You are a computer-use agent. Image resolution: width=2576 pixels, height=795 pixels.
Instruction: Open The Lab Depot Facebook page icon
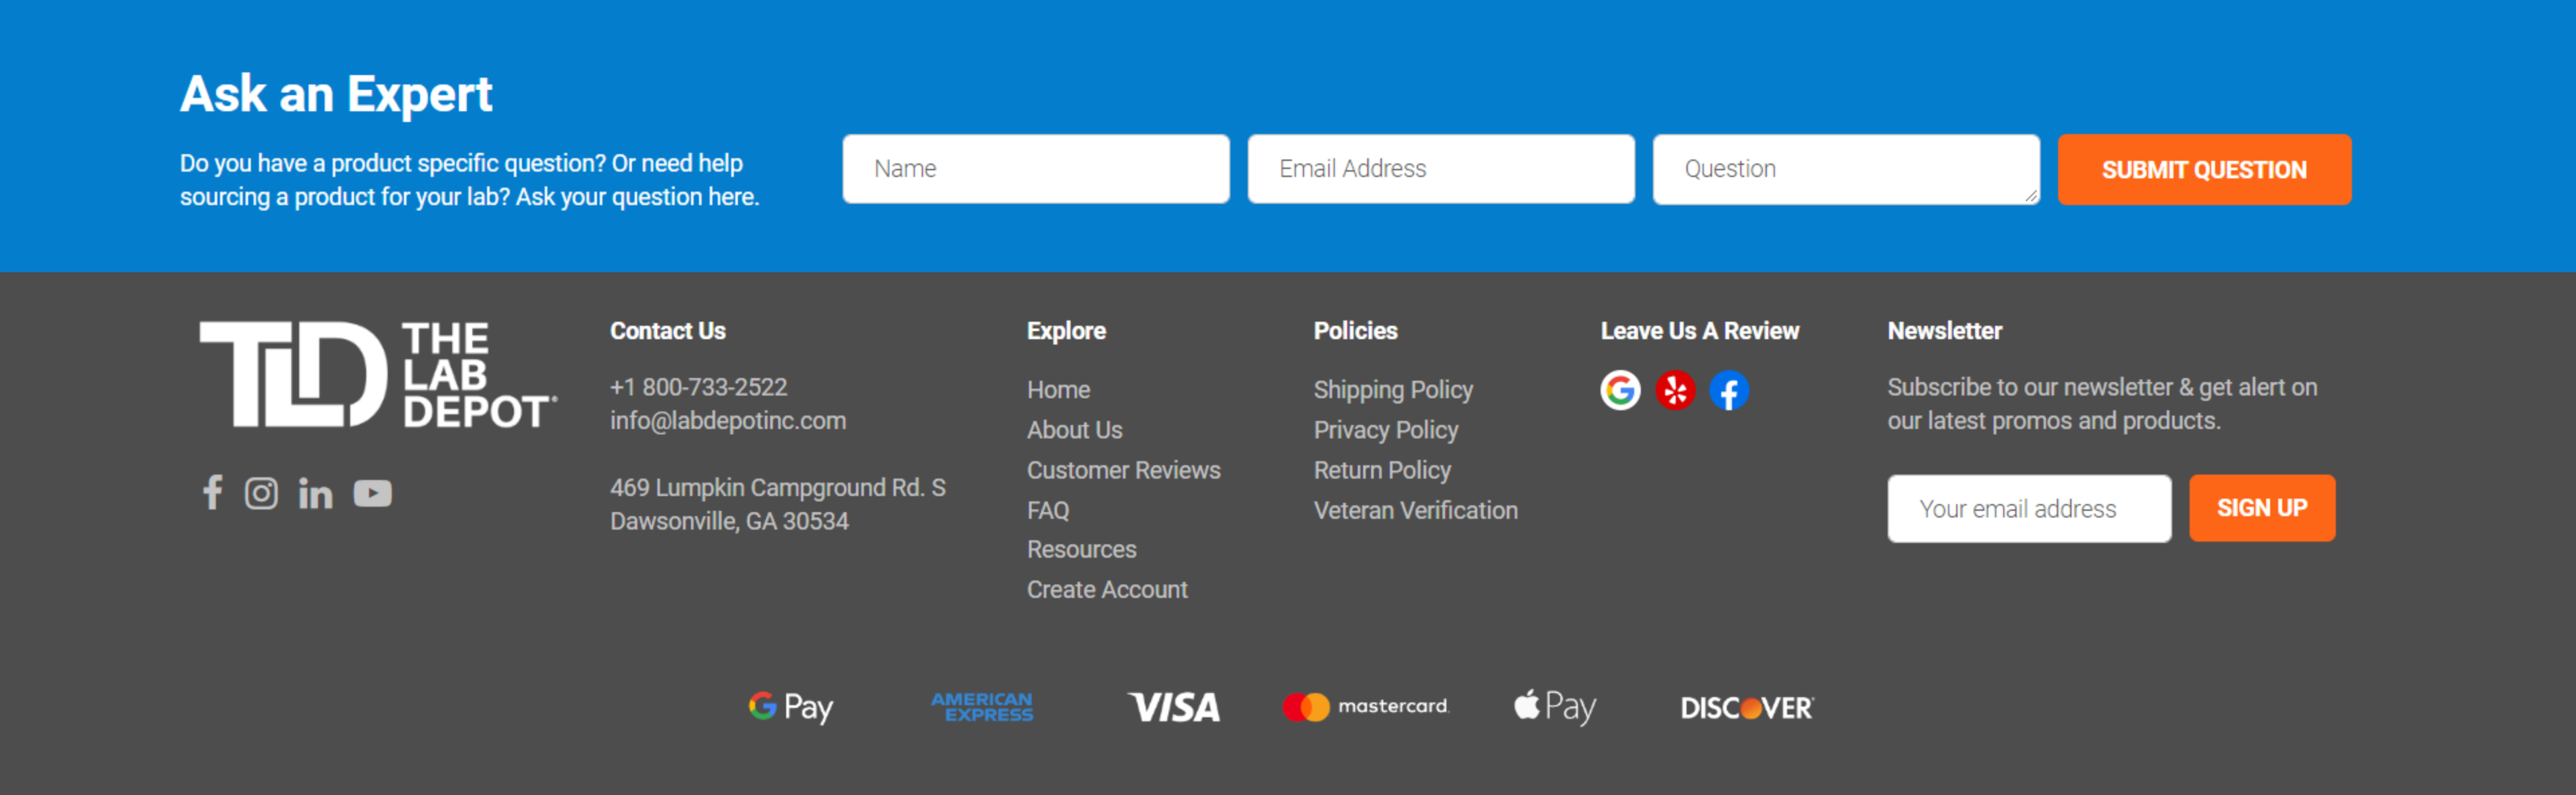click(212, 493)
